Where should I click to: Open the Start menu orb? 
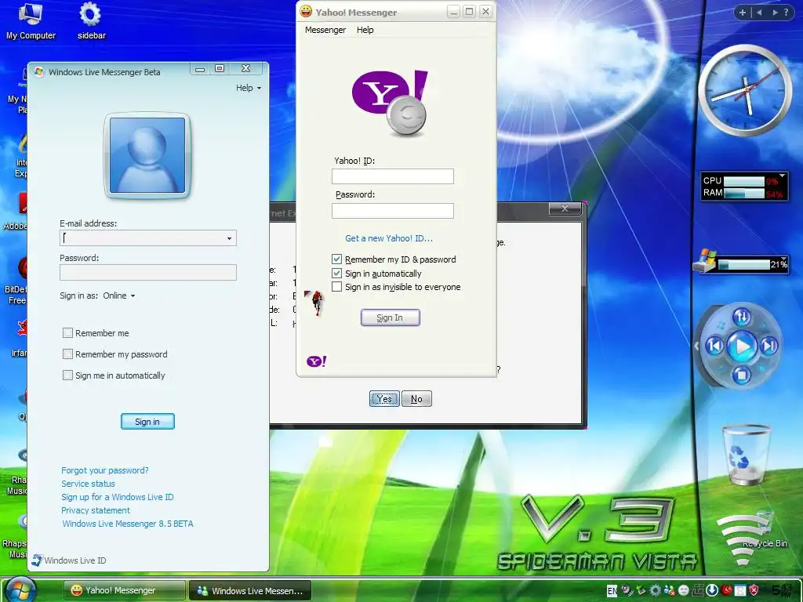coord(21,589)
